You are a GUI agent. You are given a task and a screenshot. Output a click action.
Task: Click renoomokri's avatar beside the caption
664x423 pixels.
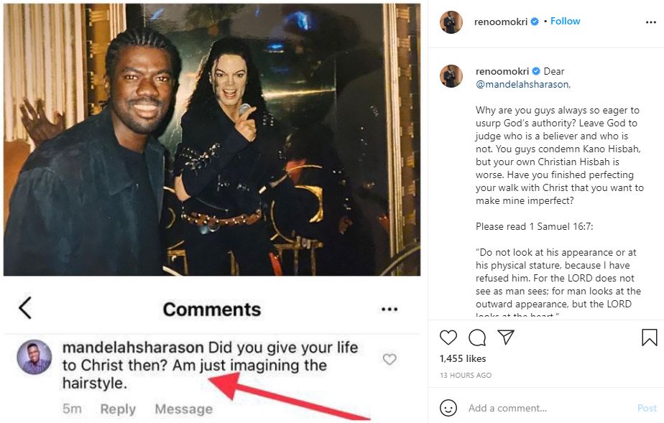tap(451, 76)
